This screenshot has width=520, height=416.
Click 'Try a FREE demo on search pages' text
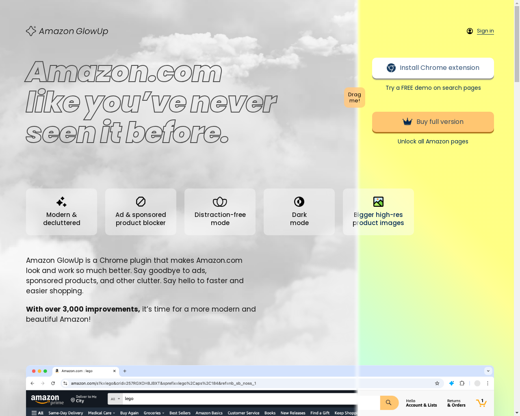pyautogui.click(x=433, y=88)
